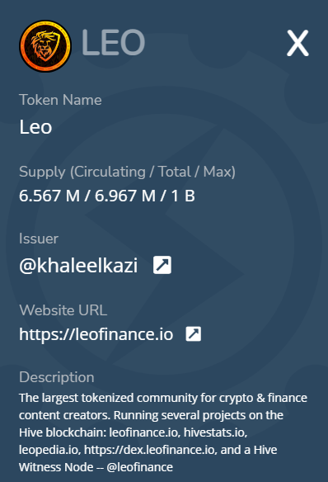Click the supply figures 6.567 M / 6.967 M / 1 B
The height and width of the screenshot is (482, 328).
(107, 196)
